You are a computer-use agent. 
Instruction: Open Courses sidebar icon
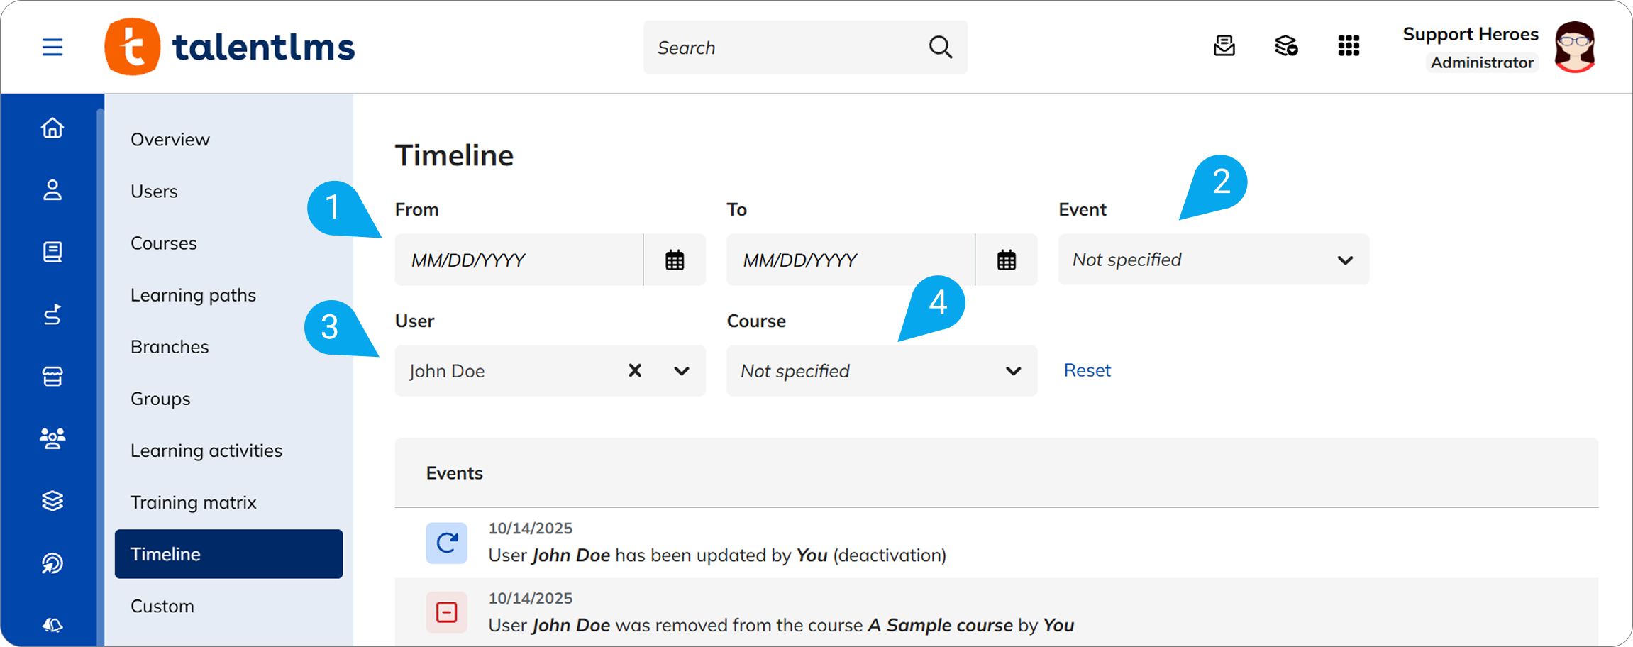click(x=52, y=252)
